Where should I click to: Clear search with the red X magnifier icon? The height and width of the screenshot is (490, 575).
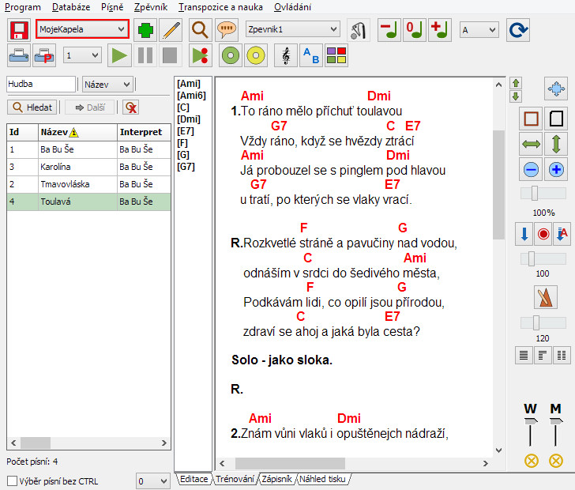click(x=130, y=107)
